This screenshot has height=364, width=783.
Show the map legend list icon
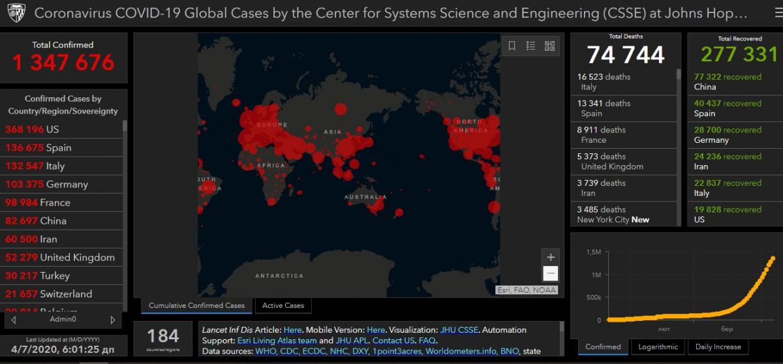tap(530, 46)
